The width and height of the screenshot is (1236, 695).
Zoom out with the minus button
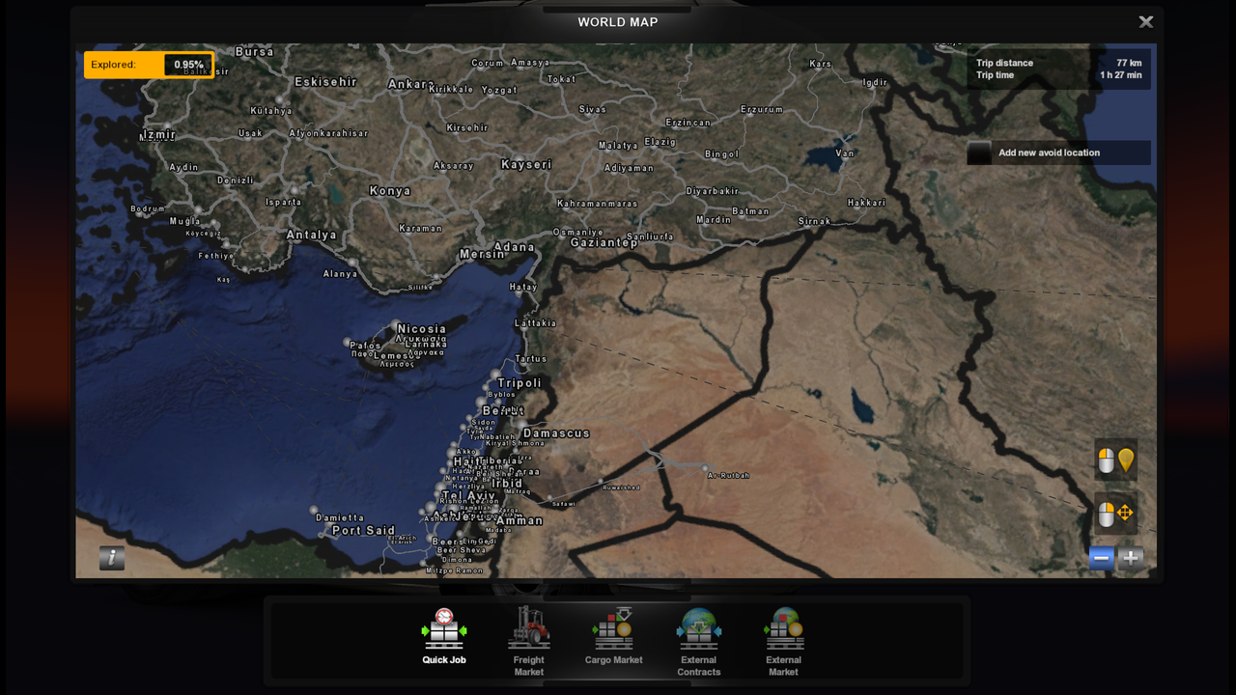pyautogui.click(x=1101, y=558)
